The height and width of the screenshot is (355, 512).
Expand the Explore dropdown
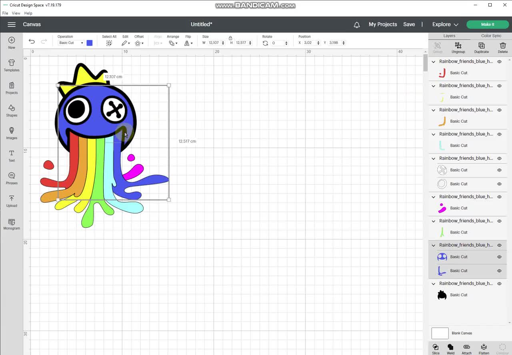[445, 24]
